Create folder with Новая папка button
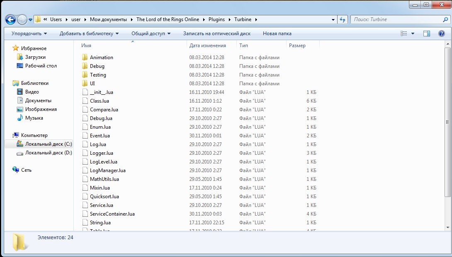The width and height of the screenshot is (452, 257). pyautogui.click(x=277, y=34)
